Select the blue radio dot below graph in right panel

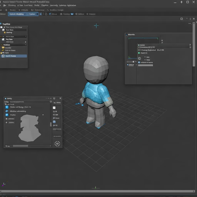point(128,65)
